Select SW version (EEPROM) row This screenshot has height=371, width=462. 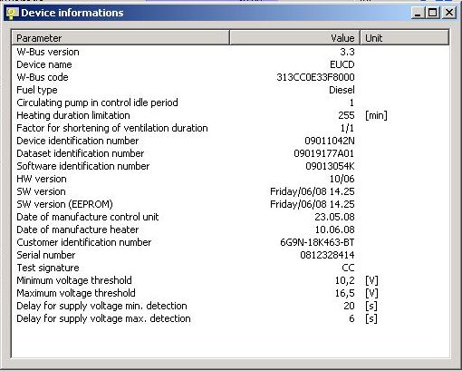click(x=230, y=204)
